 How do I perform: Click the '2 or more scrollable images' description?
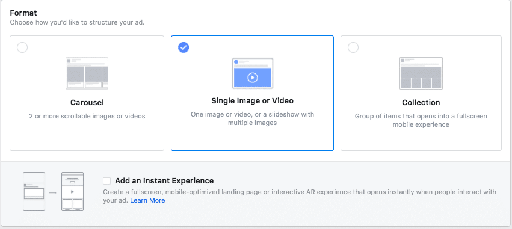[x=87, y=116]
